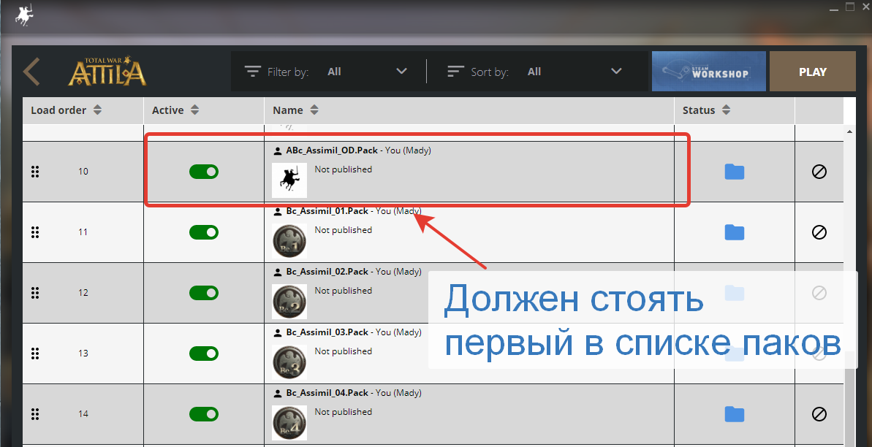Click the Bc1 coin thumbnail
Image resolution: width=872 pixels, height=447 pixels.
[289, 241]
